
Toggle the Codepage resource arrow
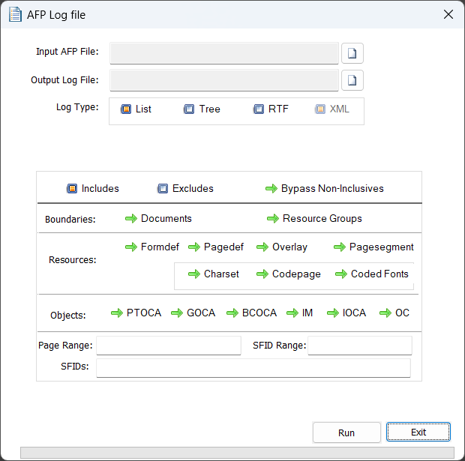[x=262, y=274]
